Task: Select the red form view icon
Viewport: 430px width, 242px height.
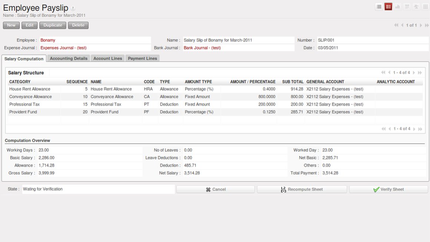Action: 388,7
